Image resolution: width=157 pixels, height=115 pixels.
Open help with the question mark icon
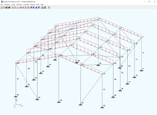point(49,7)
